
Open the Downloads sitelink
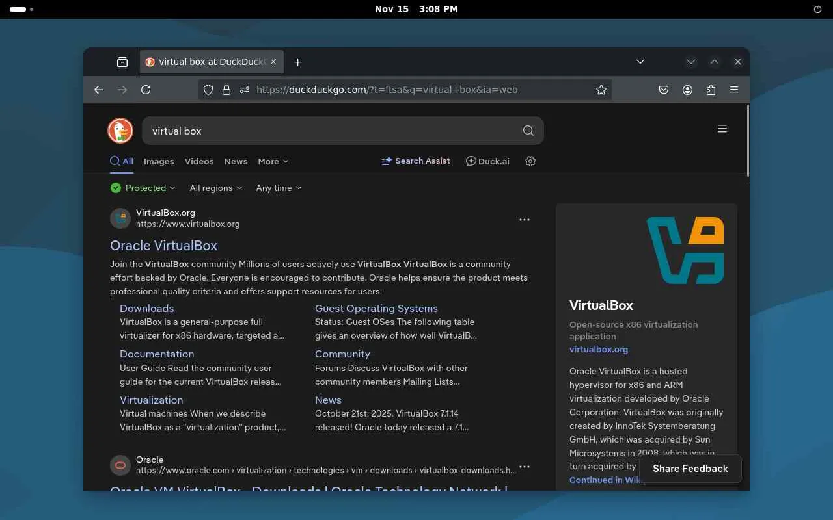pos(146,308)
